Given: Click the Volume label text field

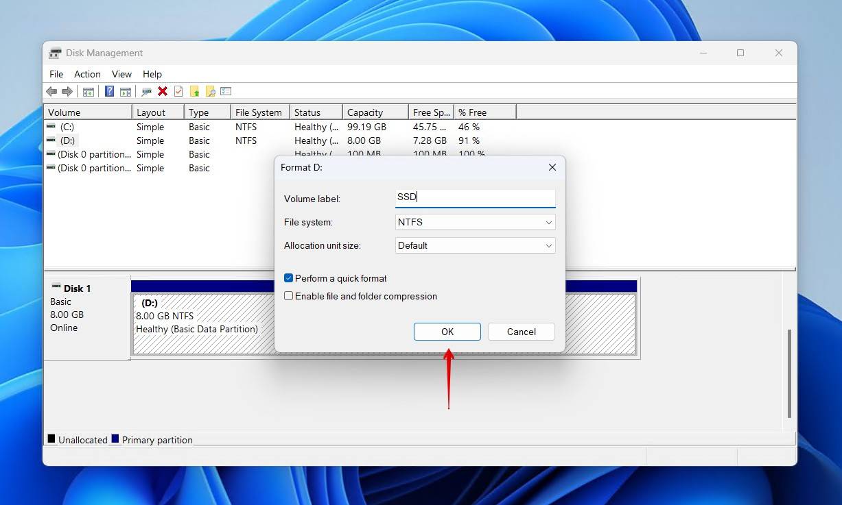Looking at the screenshot, I should [475, 198].
